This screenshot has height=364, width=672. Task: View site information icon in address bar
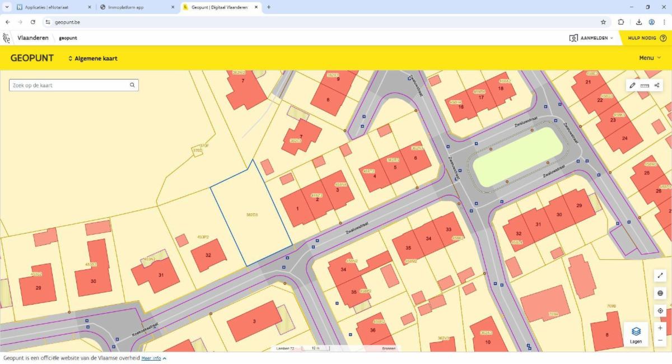pos(48,22)
